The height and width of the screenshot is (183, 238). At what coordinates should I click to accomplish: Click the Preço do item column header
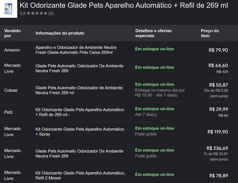(x=210, y=33)
